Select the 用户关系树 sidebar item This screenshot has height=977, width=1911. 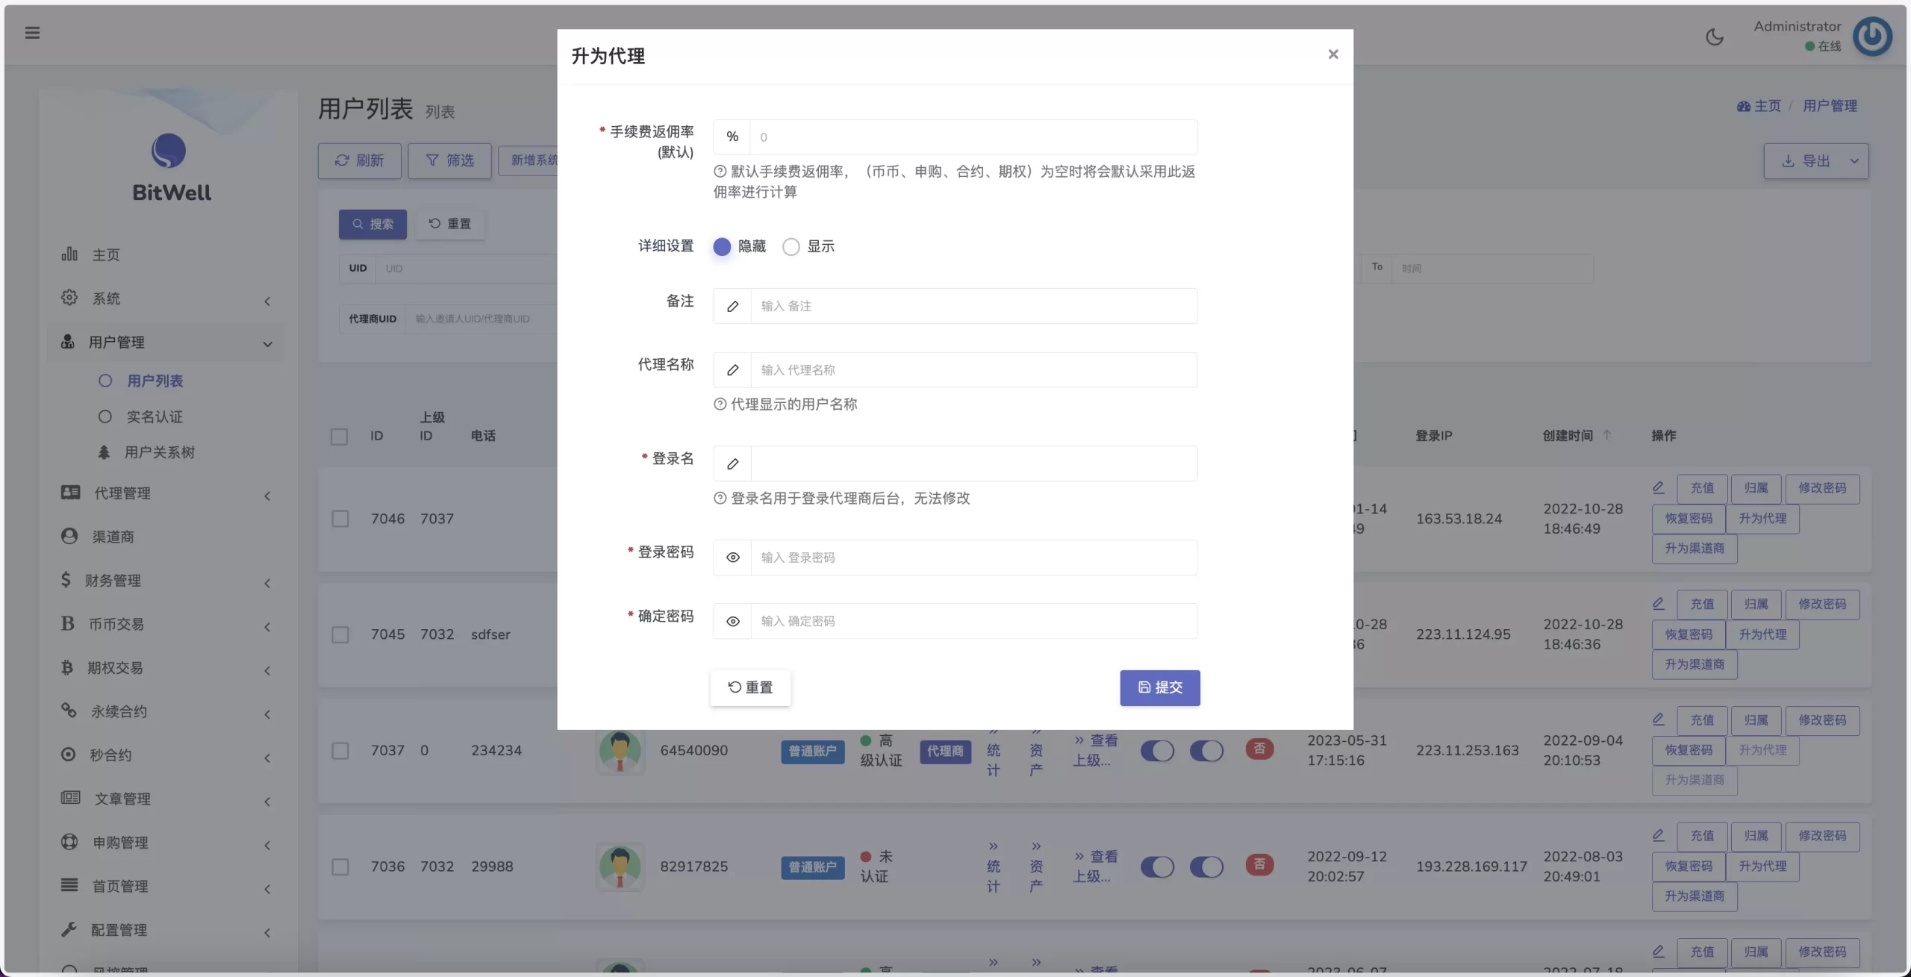(160, 452)
